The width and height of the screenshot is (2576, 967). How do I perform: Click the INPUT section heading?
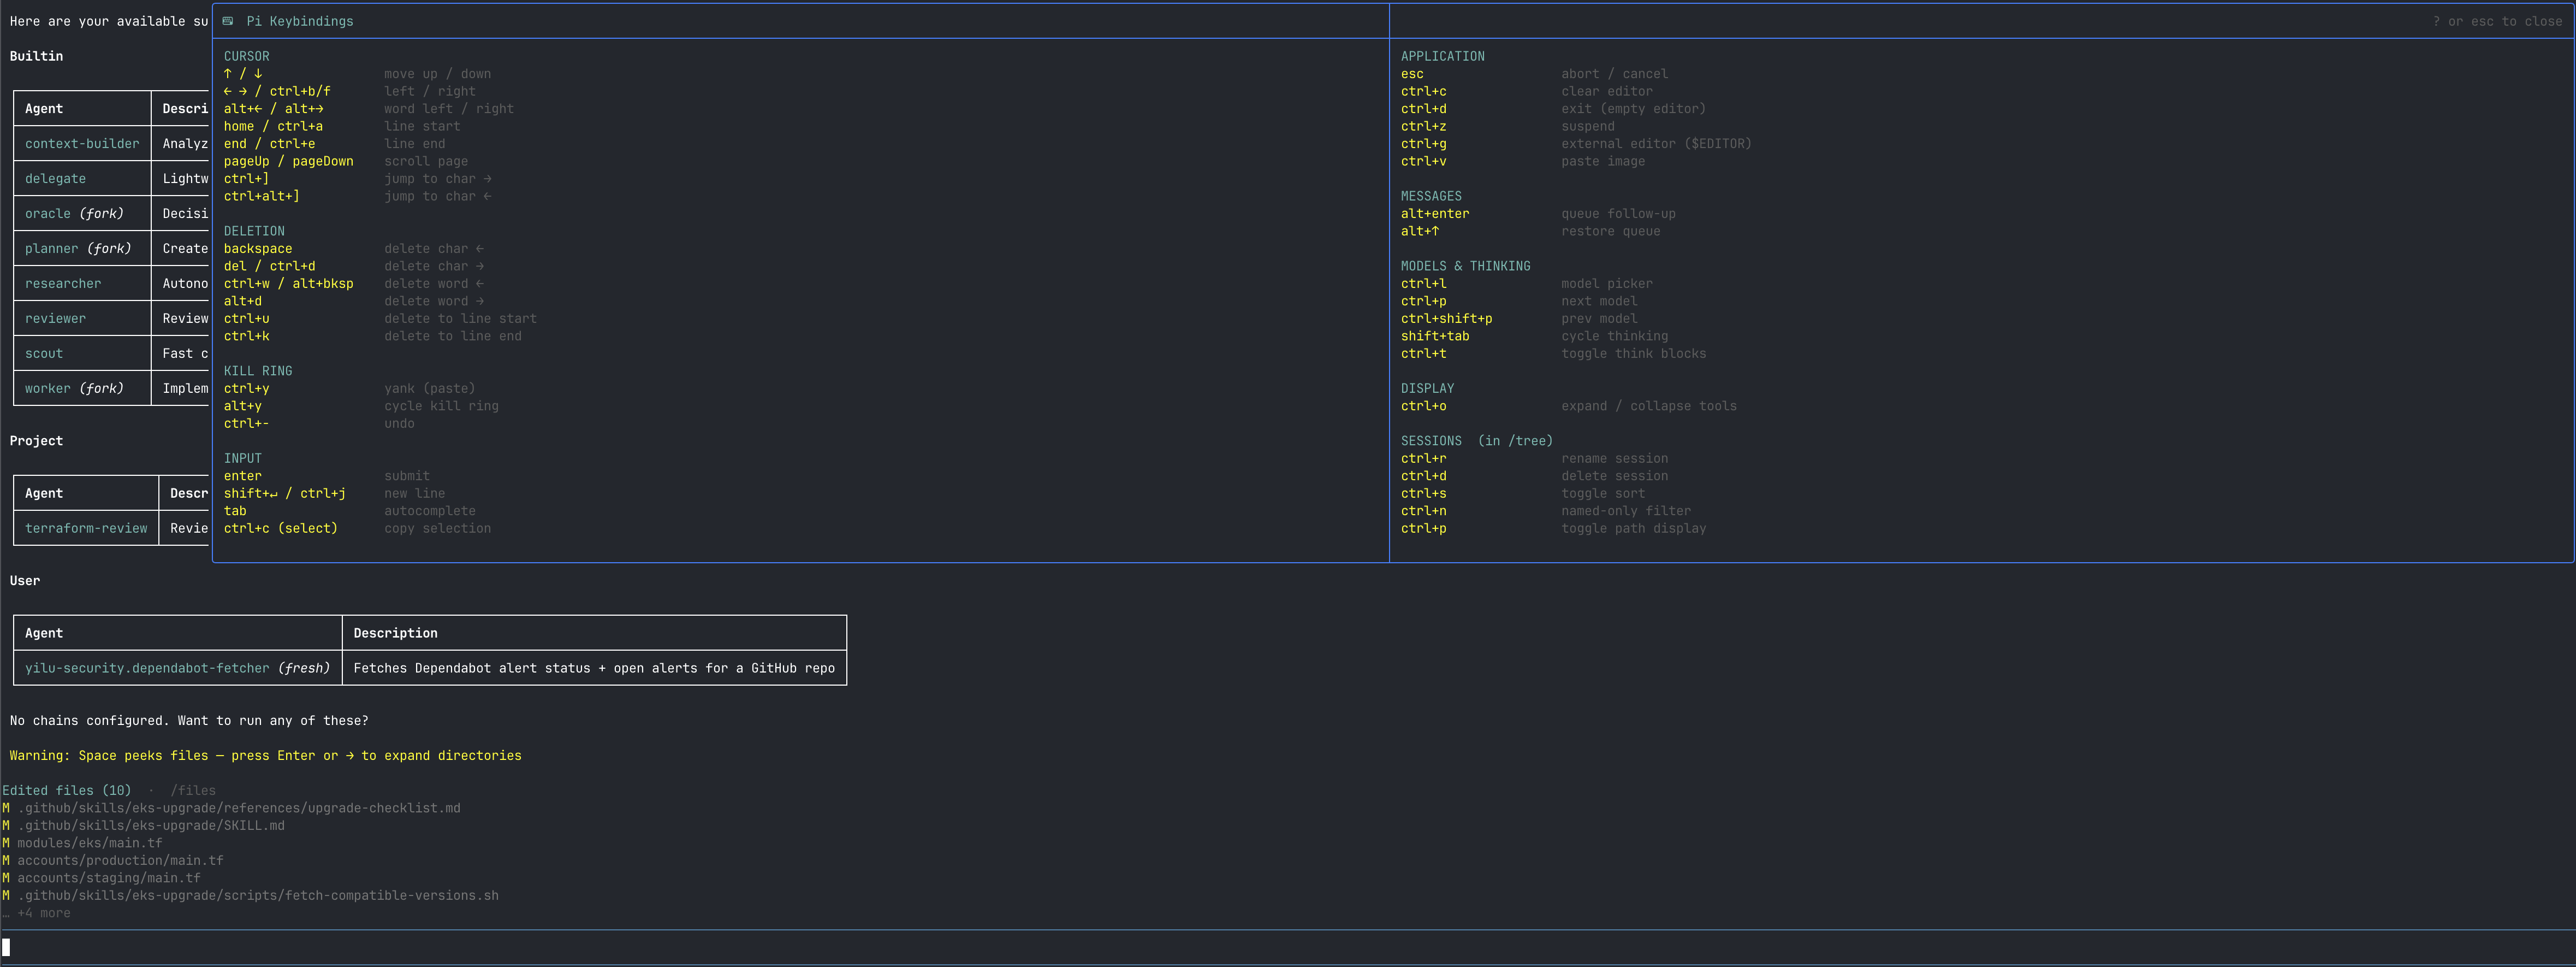pyautogui.click(x=243, y=458)
